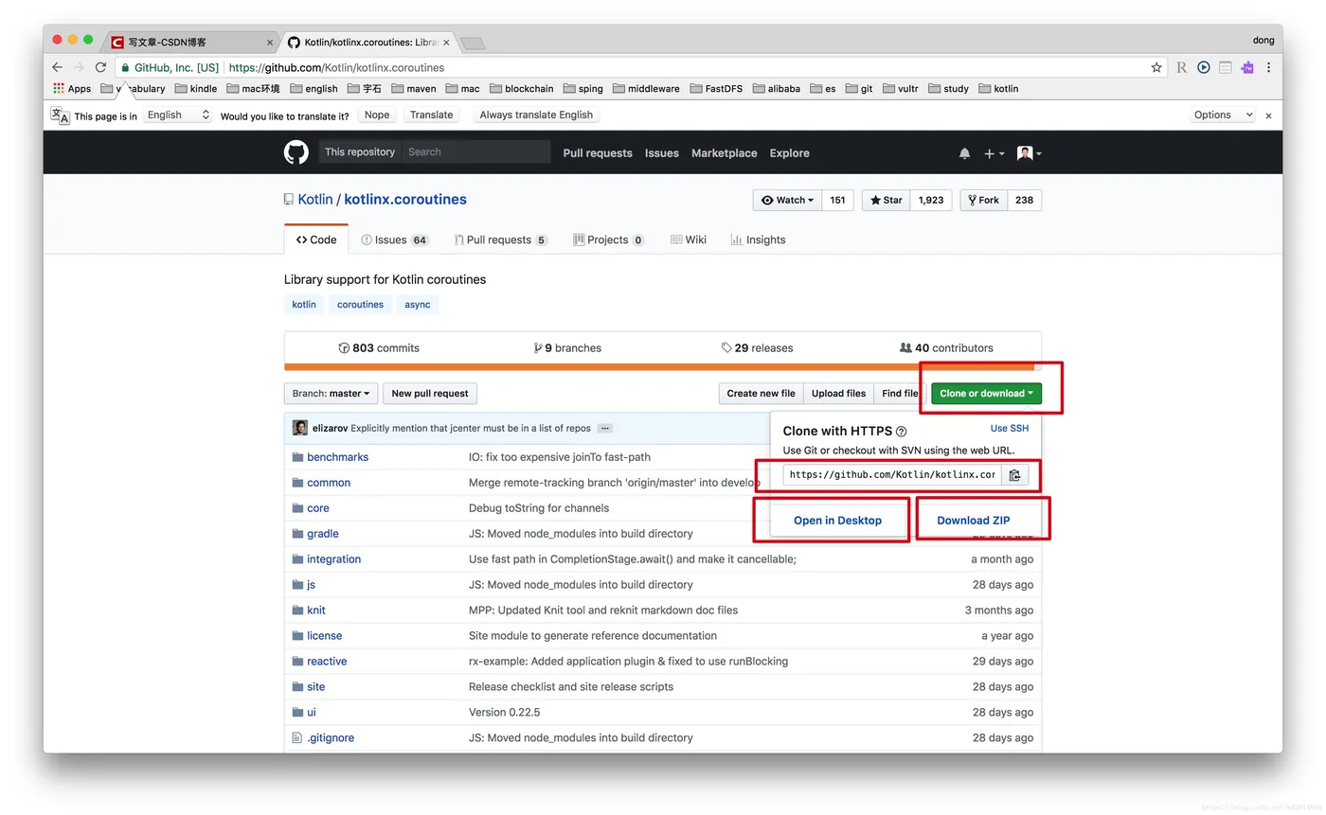Open the commit message ellipsis expander
This screenshot has height=815, width=1326.
(x=605, y=428)
